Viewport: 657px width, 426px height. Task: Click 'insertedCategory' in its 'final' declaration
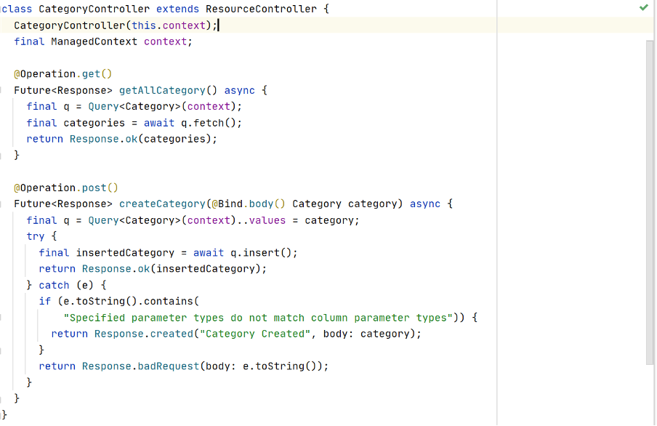tap(125, 253)
